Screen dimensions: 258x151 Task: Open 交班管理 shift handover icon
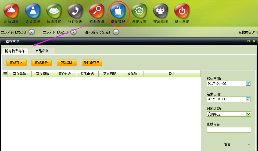coord(160,11)
